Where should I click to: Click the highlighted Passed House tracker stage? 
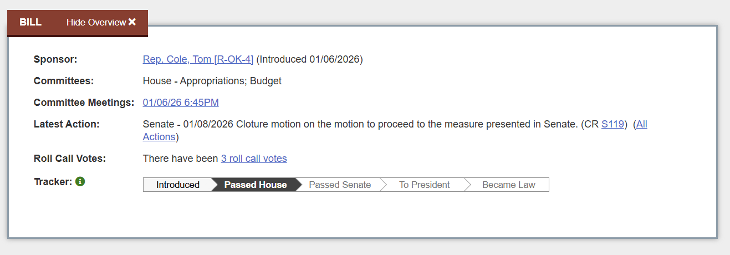[256, 185]
